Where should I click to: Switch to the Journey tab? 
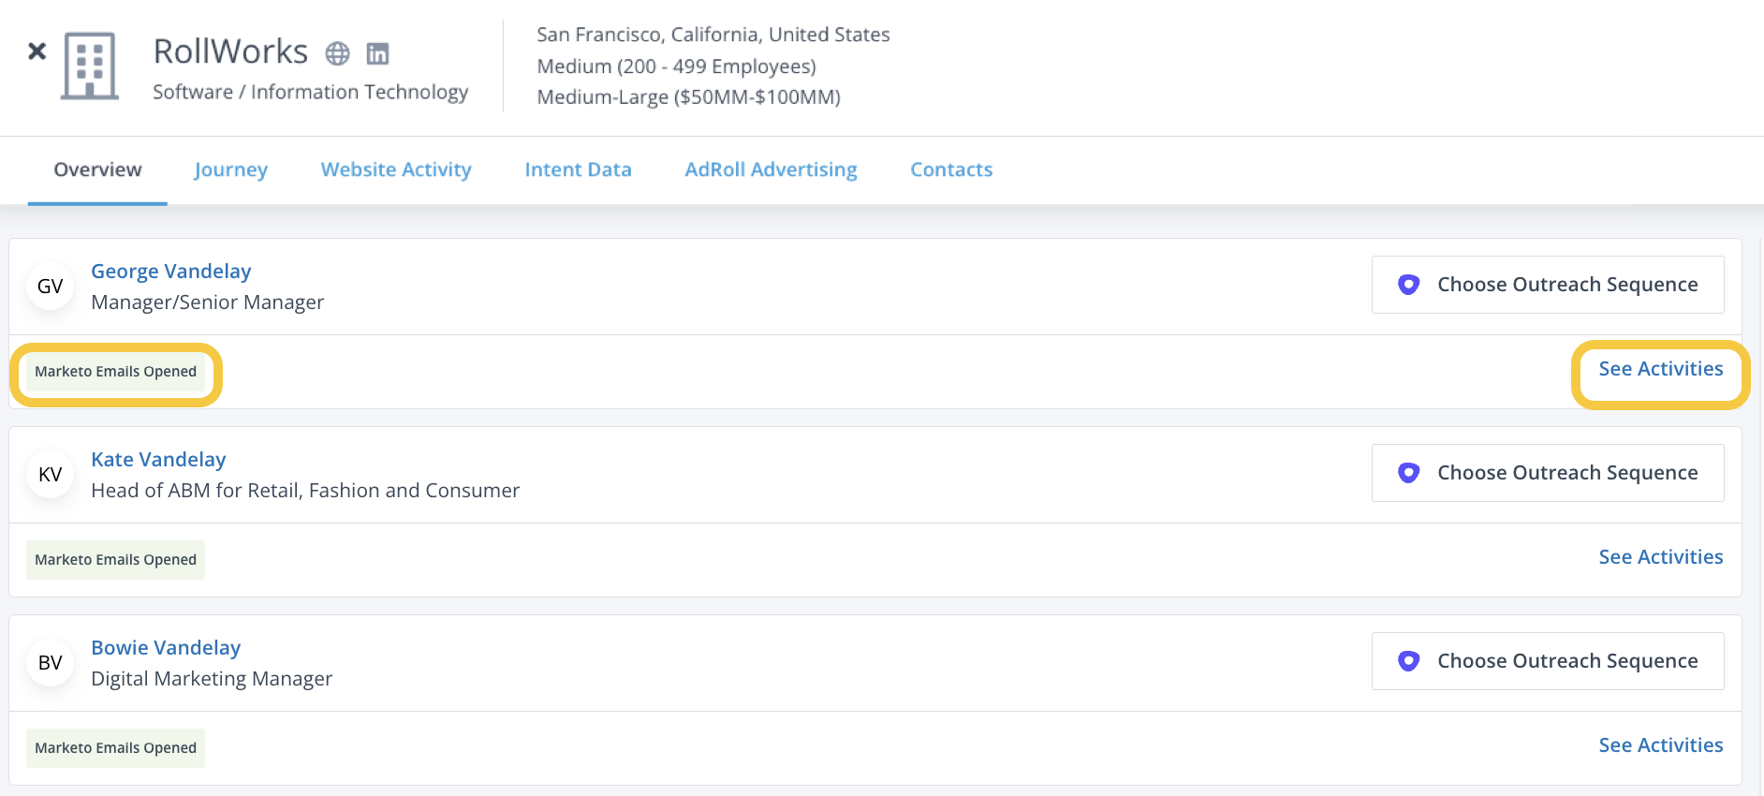(230, 170)
